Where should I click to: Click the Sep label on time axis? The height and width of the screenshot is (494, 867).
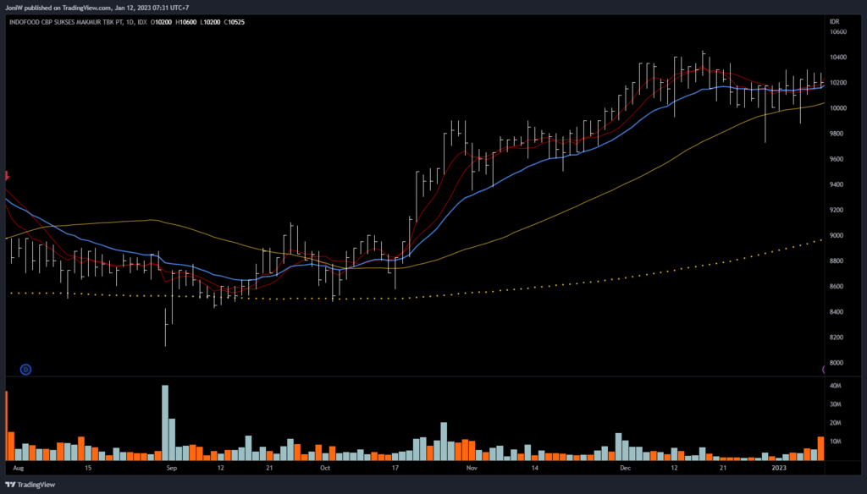(172, 467)
